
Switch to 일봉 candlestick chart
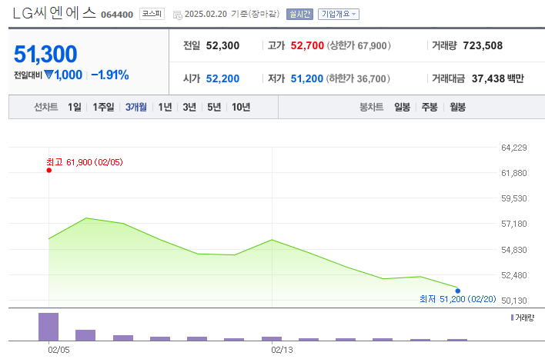[402, 107]
